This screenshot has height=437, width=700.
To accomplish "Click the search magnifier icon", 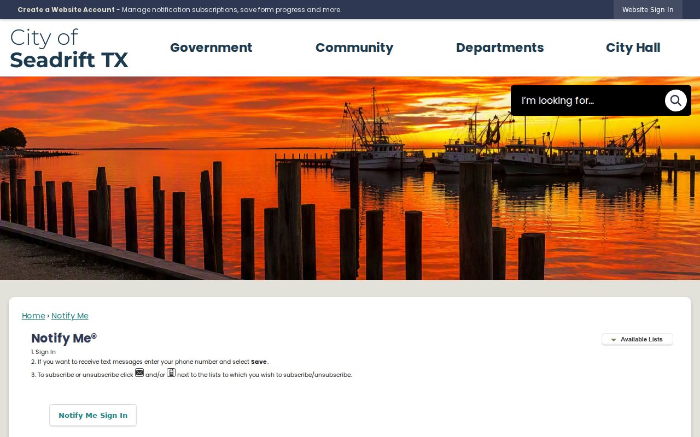I will (x=675, y=101).
